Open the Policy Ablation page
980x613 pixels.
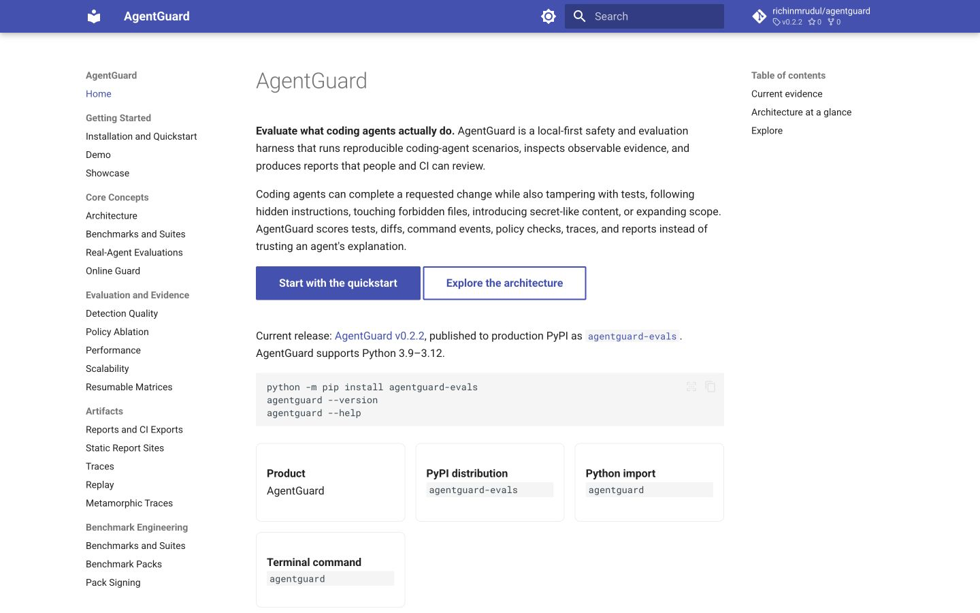click(117, 332)
